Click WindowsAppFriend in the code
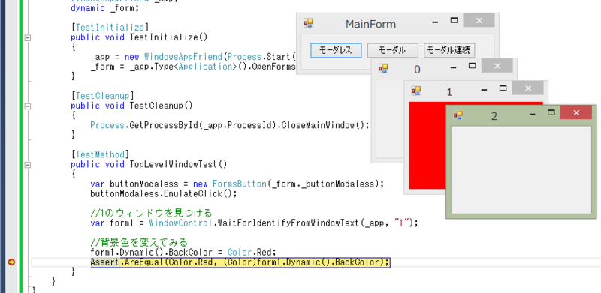The height and width of the screenshot is (293, 601). (x=183, y=57)
